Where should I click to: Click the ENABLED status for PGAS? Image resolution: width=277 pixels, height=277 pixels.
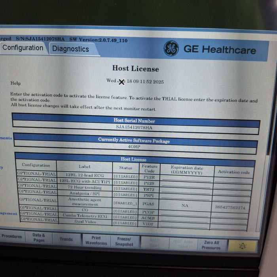point(125,203)
